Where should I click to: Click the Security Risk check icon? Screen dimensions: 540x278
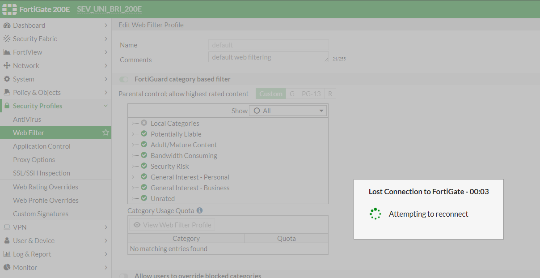point(144,166)
